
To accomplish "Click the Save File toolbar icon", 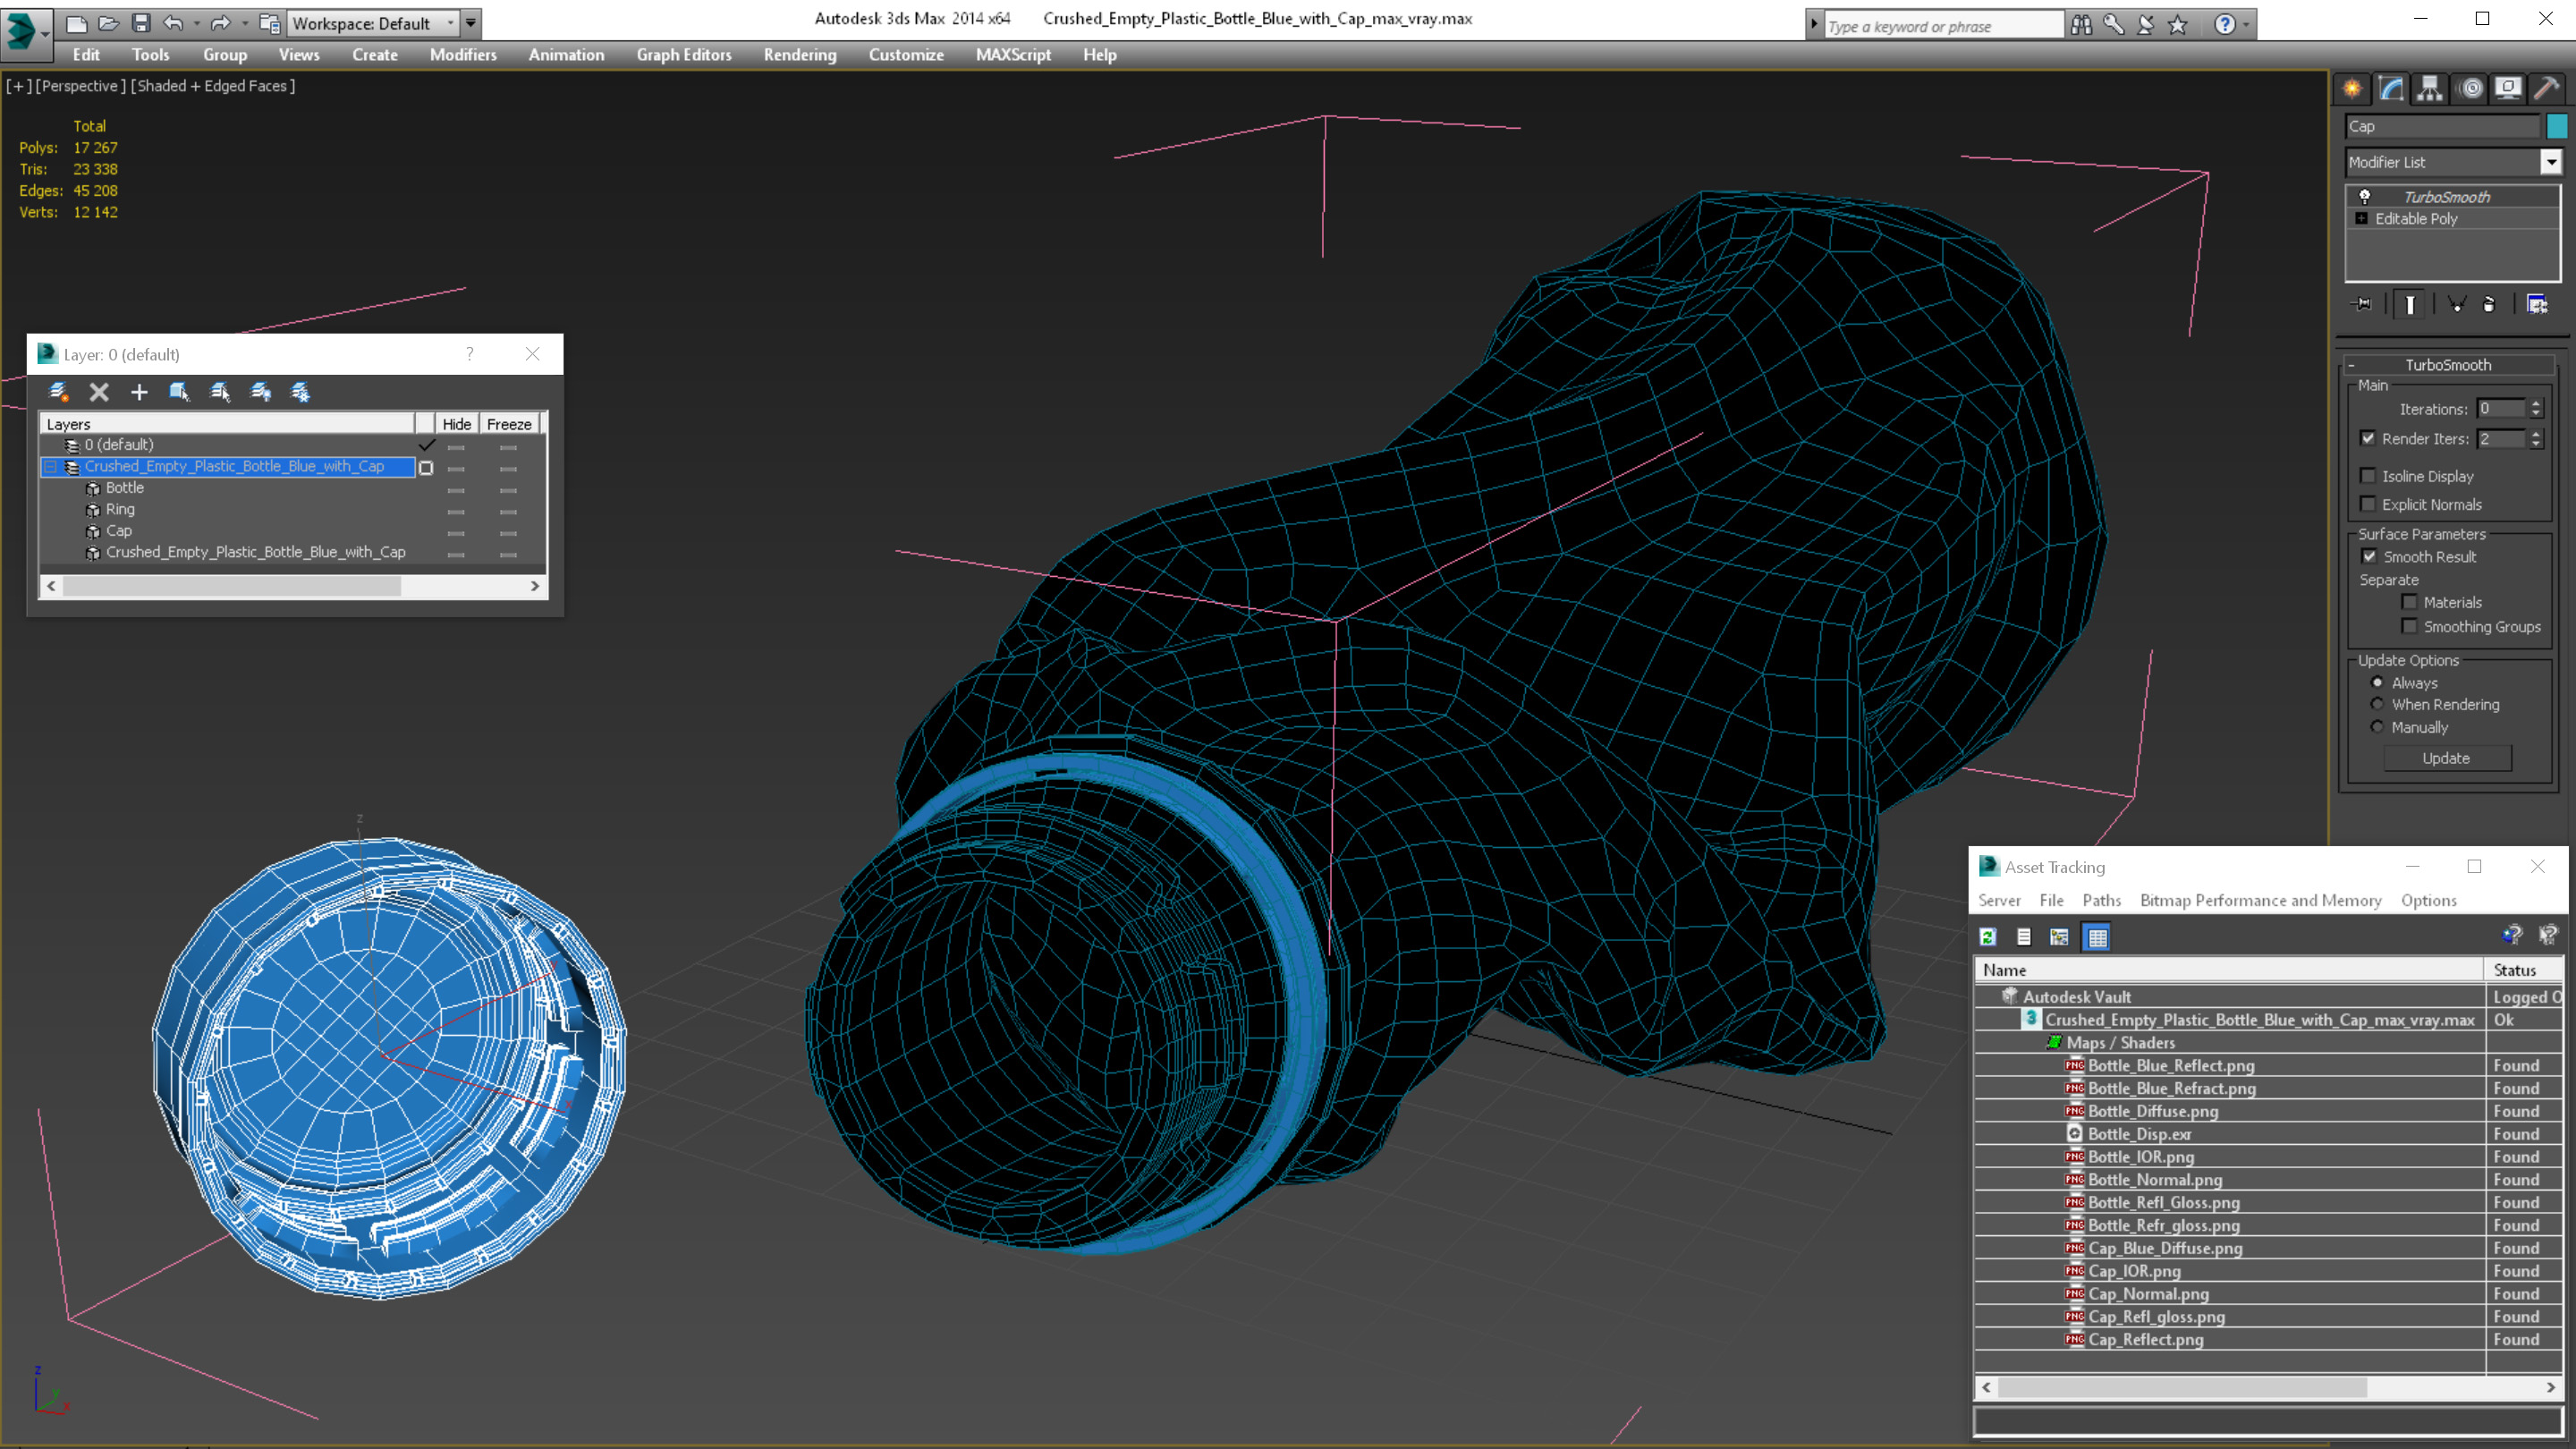I will pos(141,23).
